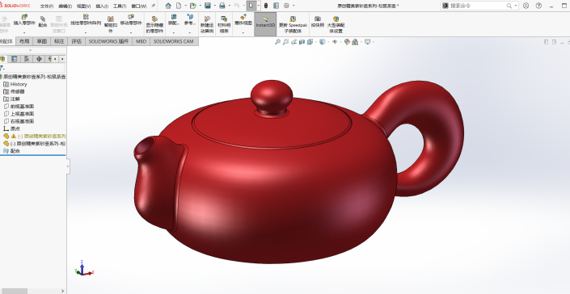Screen dimensions: 570x294
Task: Switch to the 草图 Sketch tab
Action: pyautogui.click(x=42, y=41)
